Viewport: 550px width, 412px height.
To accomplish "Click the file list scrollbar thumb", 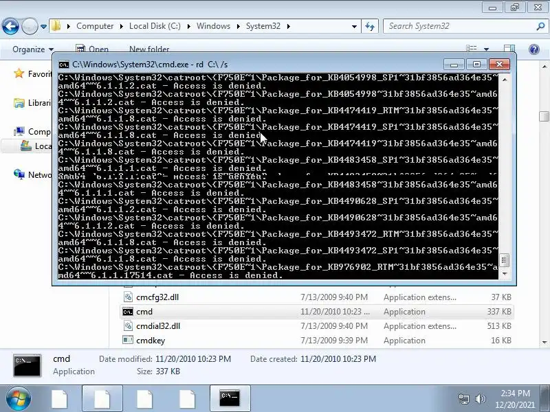I will point(544,117).
